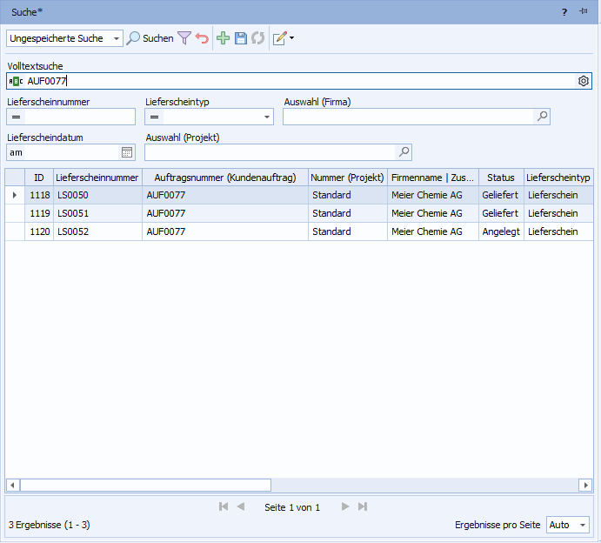
Task: Sort by Lieferscheinnummer column header
Action: point(97,178)
